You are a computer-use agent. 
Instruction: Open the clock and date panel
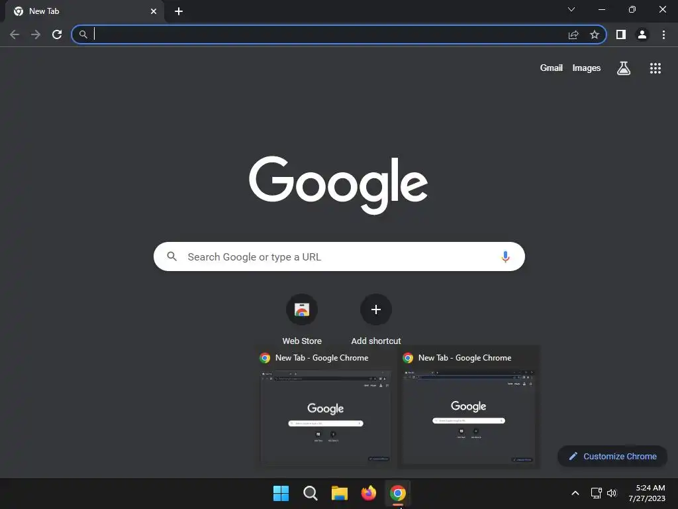tap(647, 493)
